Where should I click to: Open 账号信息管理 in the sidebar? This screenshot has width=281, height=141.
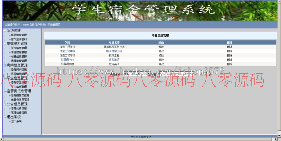[x=19, y=35]
